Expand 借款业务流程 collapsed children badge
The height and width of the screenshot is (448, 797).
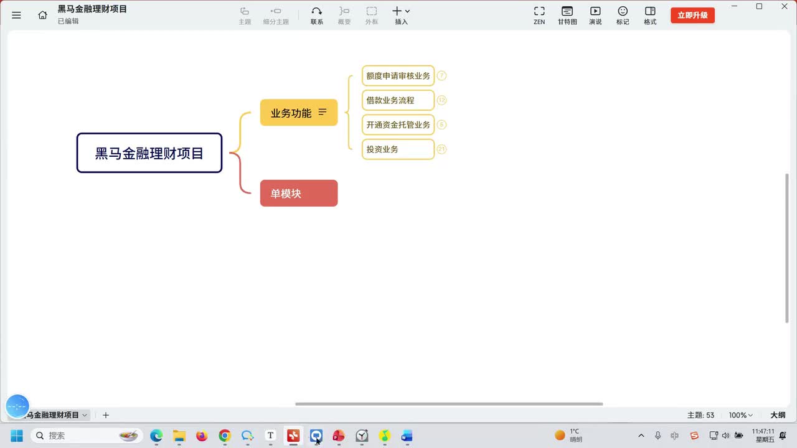point(441,100)
